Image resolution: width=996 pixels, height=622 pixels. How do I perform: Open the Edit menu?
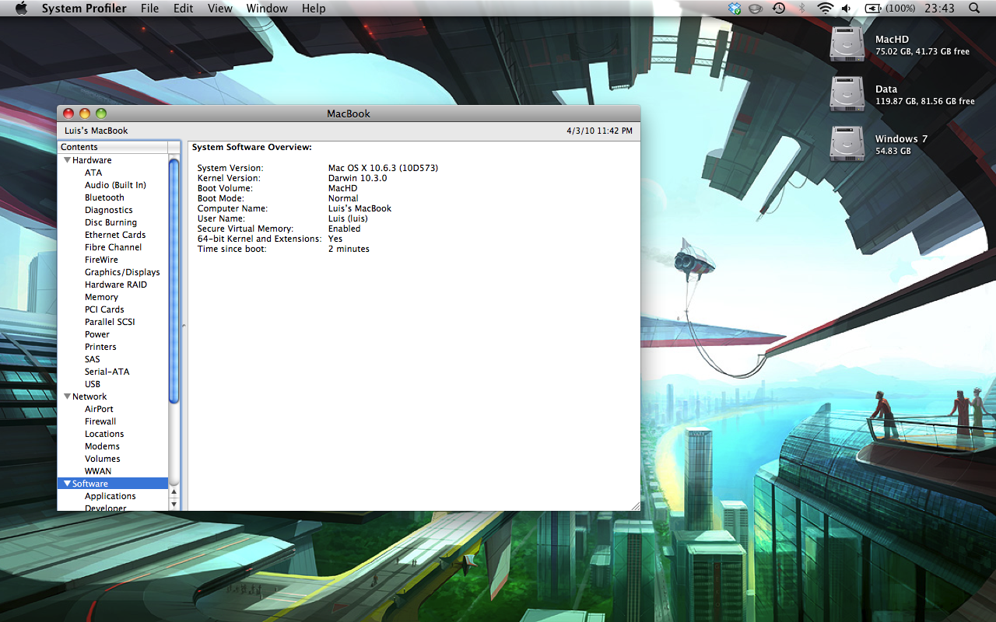[x=184, y=9]
